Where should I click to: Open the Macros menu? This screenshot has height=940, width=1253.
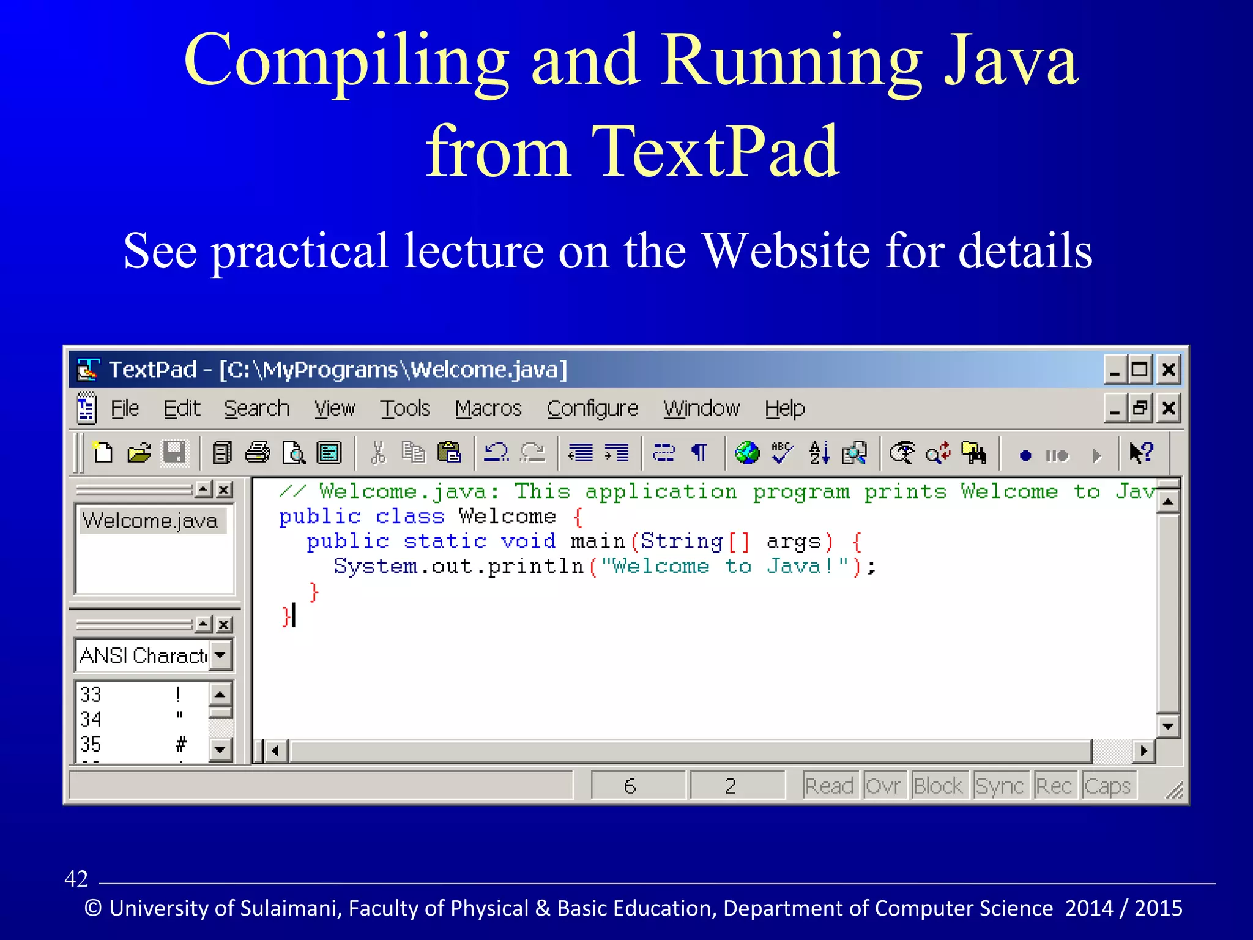pos(488,408)
